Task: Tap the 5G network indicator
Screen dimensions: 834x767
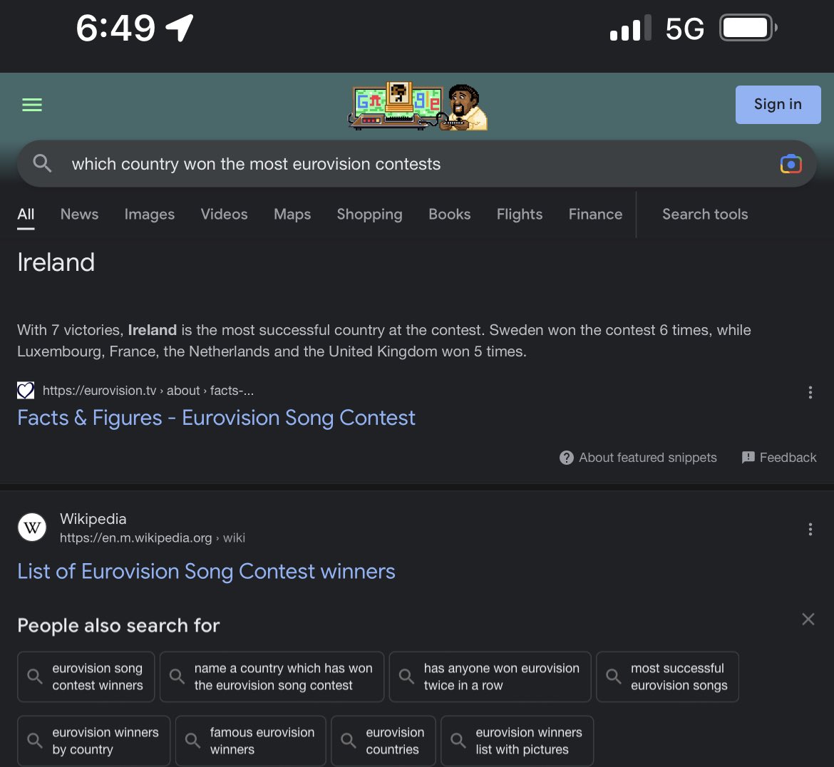Action: click(684, 29)
